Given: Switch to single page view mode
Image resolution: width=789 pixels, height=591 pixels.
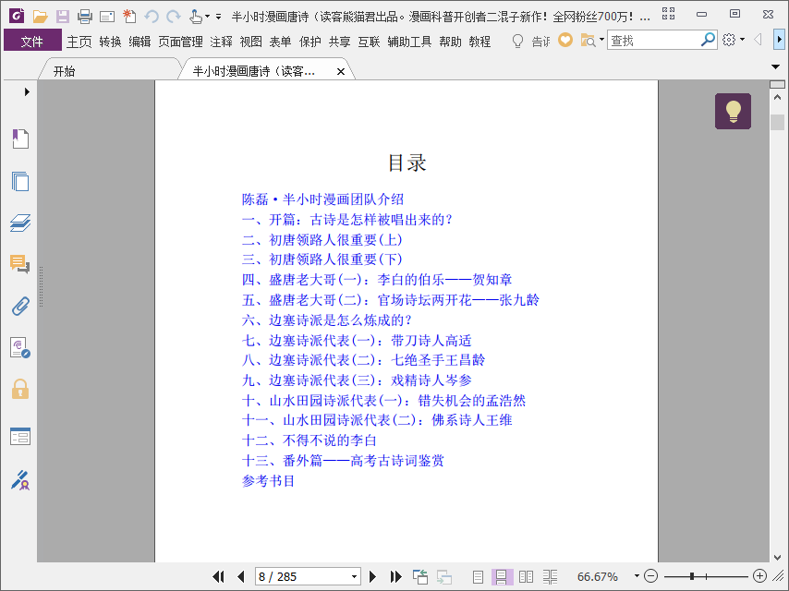Looking at the screenshot, I should click(x=478, y=577).
